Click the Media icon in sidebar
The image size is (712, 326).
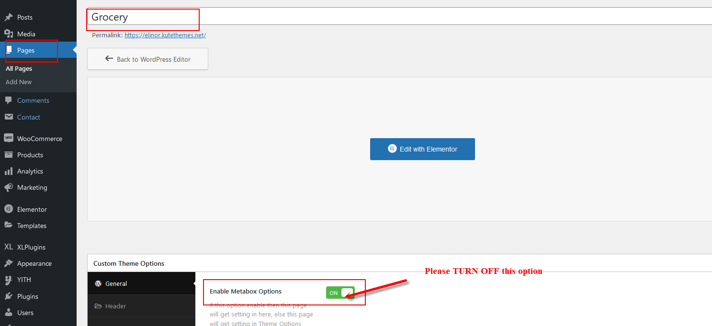[x=9, y=34]
